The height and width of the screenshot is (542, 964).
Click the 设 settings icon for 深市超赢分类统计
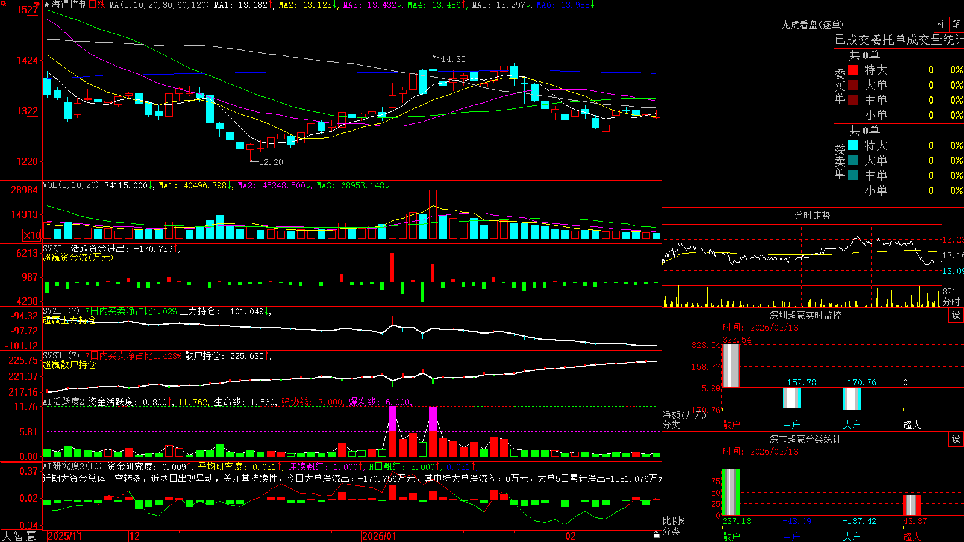tap(956, 439)
